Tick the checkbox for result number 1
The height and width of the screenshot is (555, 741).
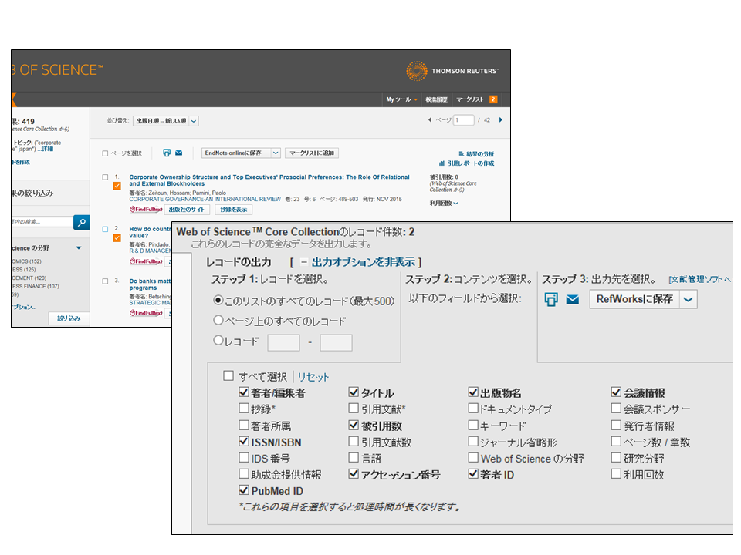click(x=105, y=177)
